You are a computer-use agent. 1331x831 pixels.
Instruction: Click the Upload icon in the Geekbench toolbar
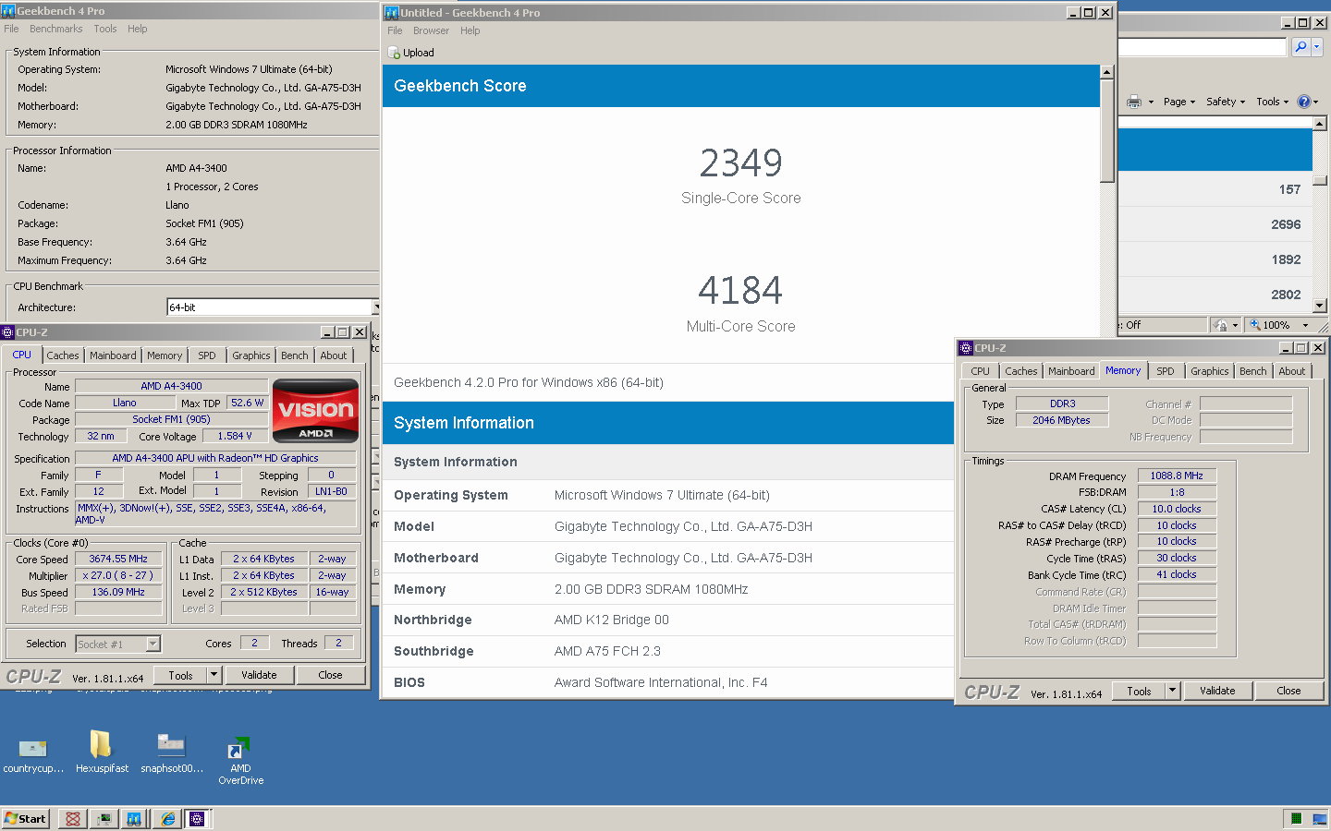[x=394, y=53]
